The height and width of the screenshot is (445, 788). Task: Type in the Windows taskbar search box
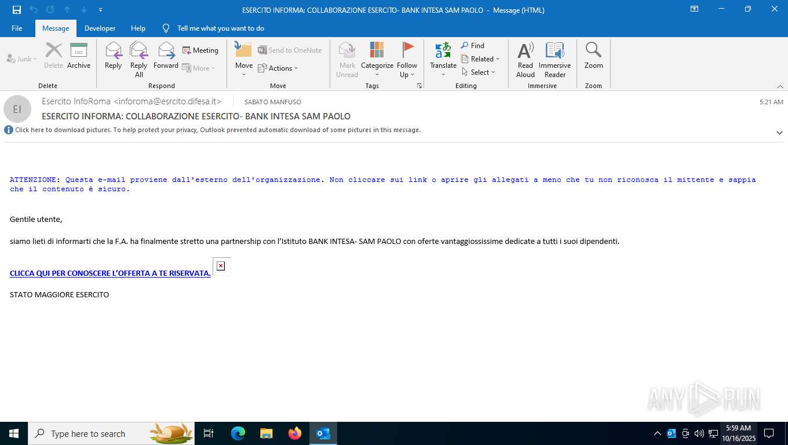[111, 433]
